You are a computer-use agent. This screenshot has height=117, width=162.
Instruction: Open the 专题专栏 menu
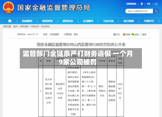[x=149, y=21]
